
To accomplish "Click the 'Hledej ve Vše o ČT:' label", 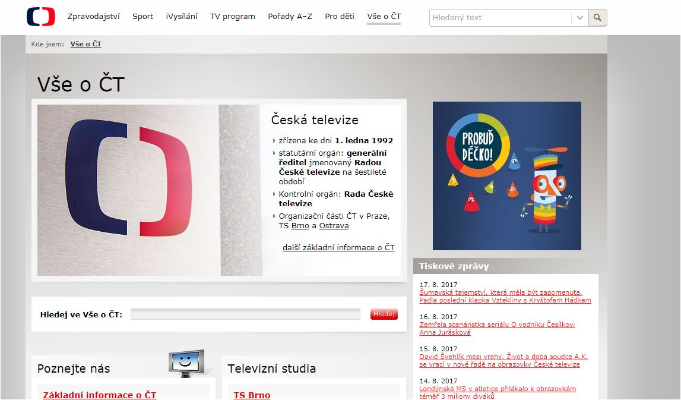I will [81, 314].
